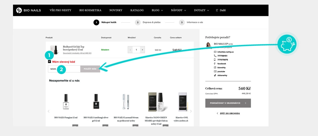Open the Další hamburger menu

click(221, 10)
